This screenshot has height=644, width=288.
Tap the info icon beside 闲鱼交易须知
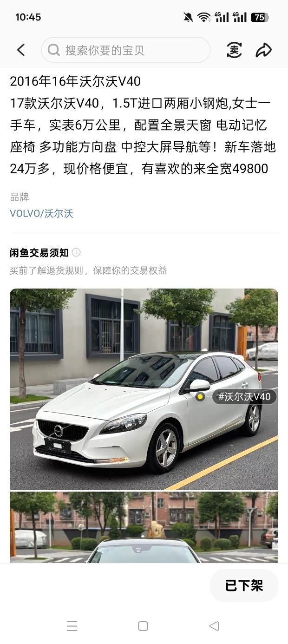tap(76, 252)
